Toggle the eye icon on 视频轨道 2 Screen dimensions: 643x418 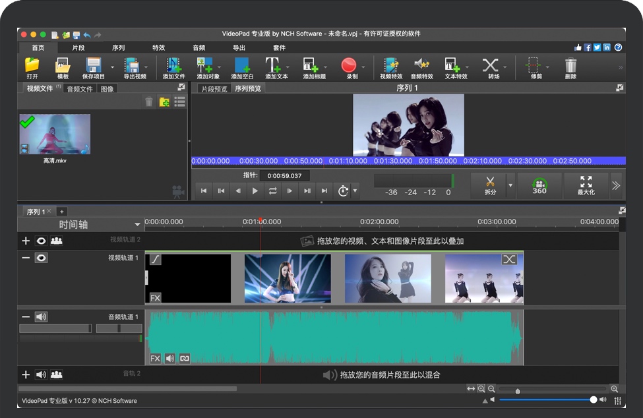pyautogui.click(x=42, y=241)
